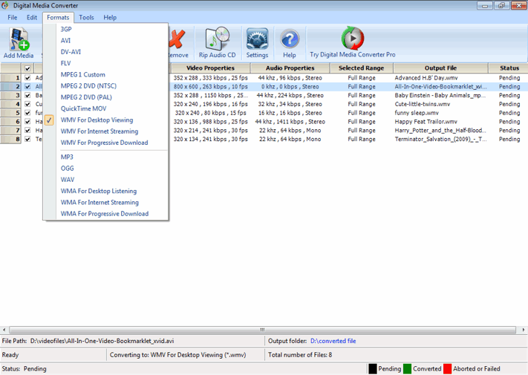Select WMA For Internet Streaming format
Image resolution: width=528 pixels, height=375 pixels.
[x=100, y=202]
